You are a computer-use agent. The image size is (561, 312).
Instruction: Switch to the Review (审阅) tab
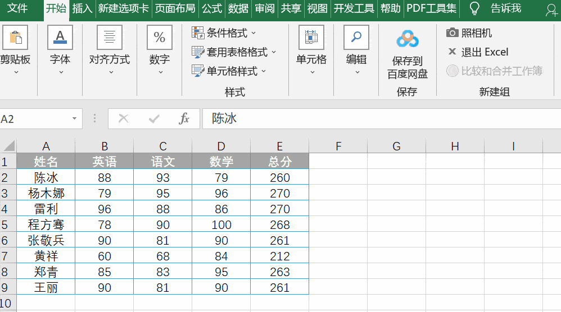(x=265, y=8)
